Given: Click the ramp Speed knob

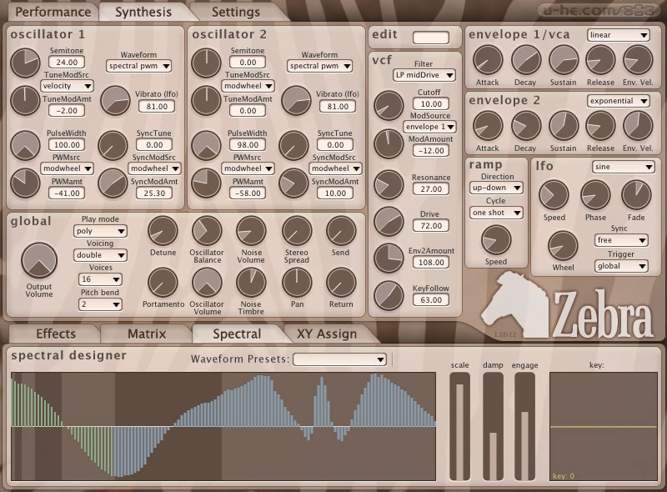Looking at the screenshot, I should (496, 240).
